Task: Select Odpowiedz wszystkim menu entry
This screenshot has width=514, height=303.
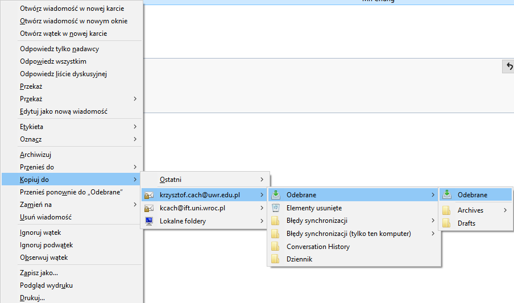Action: pyautogui.click(x=53, y=61)
